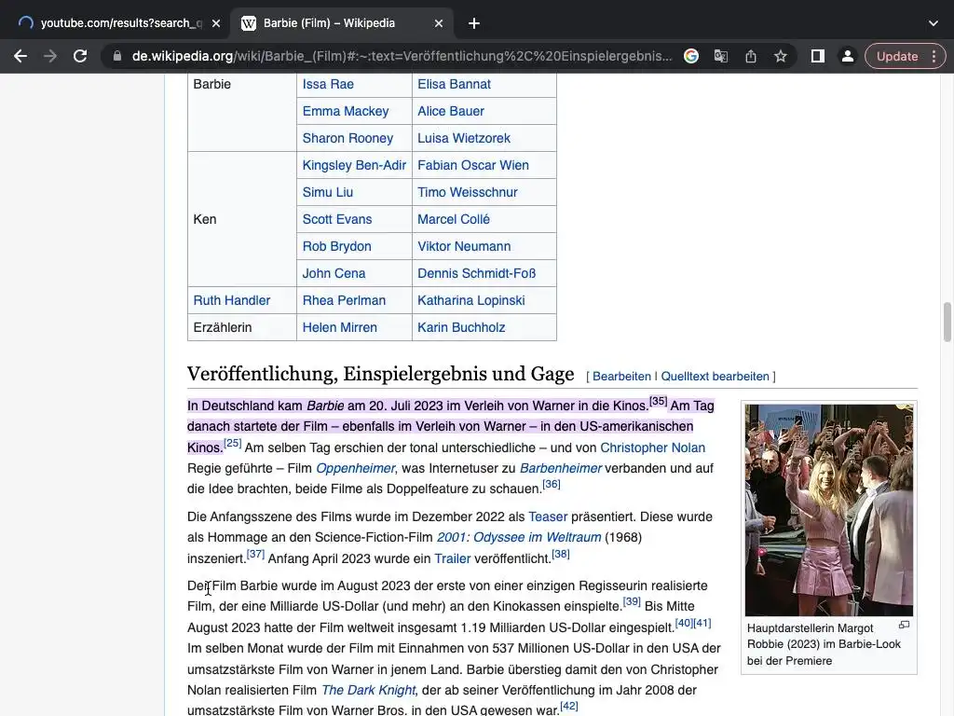This screenshot has width=954, height=716.
Task: Open the Elisa Bannat link
Action: point(454,84)
